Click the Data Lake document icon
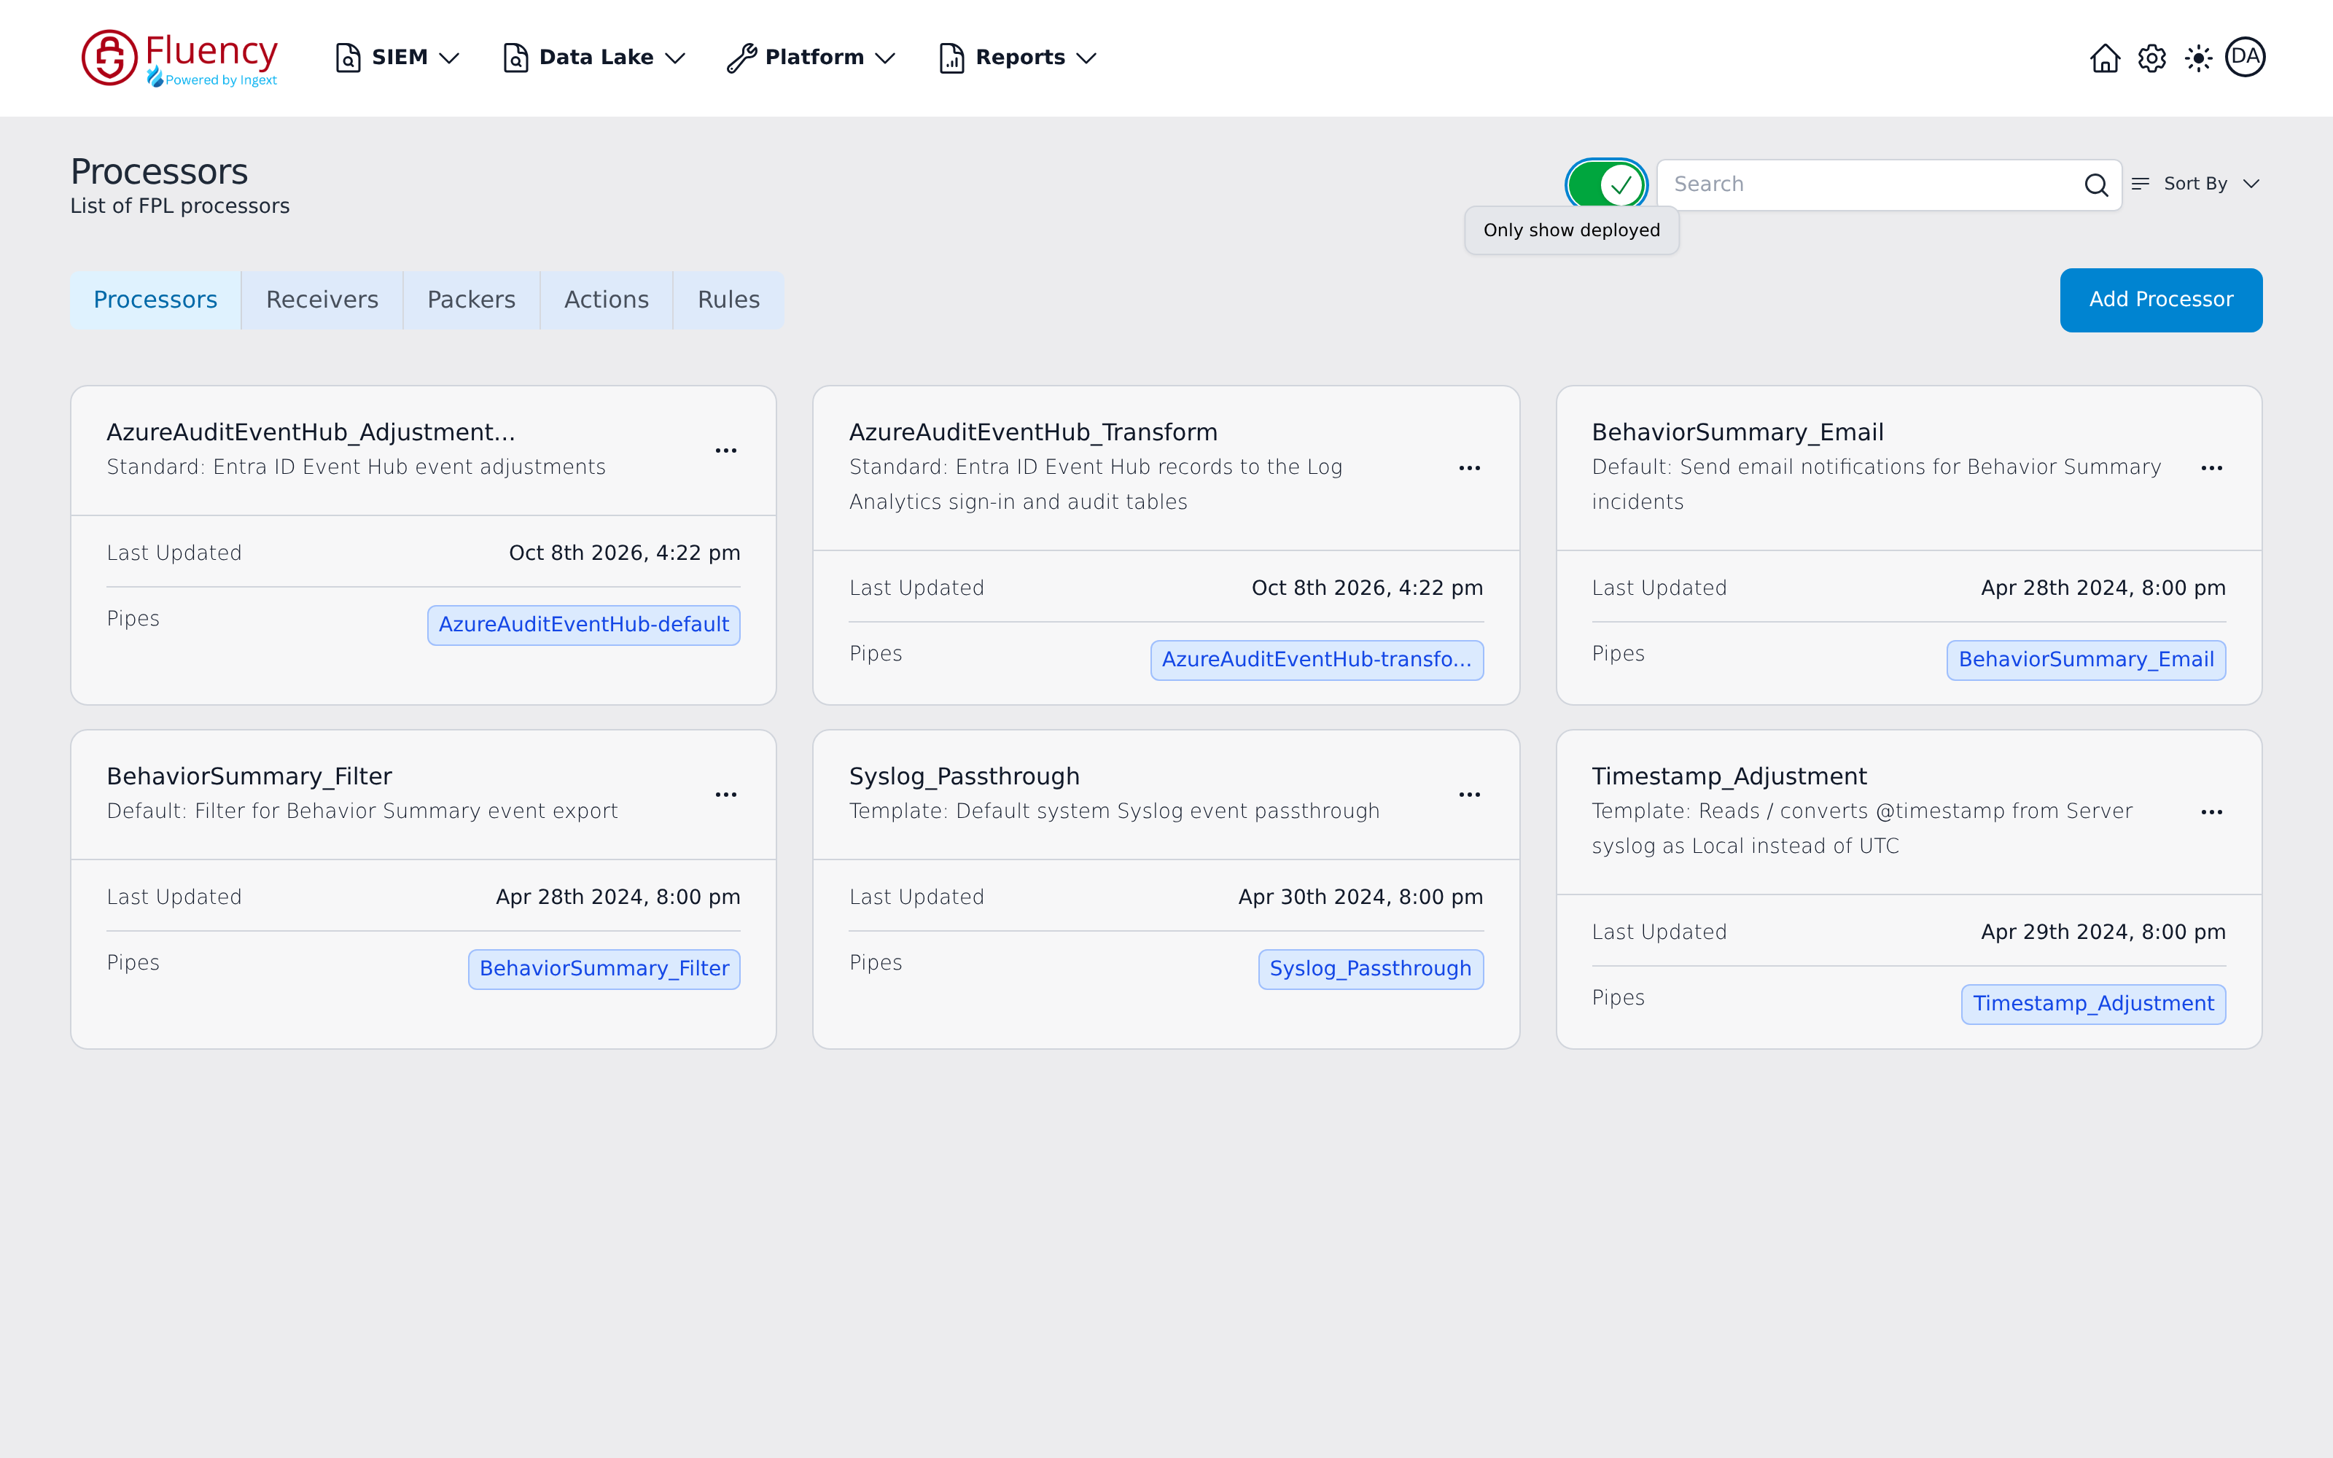The width and height of the screenshot is (2333, 1458). [x=515, y=58]
